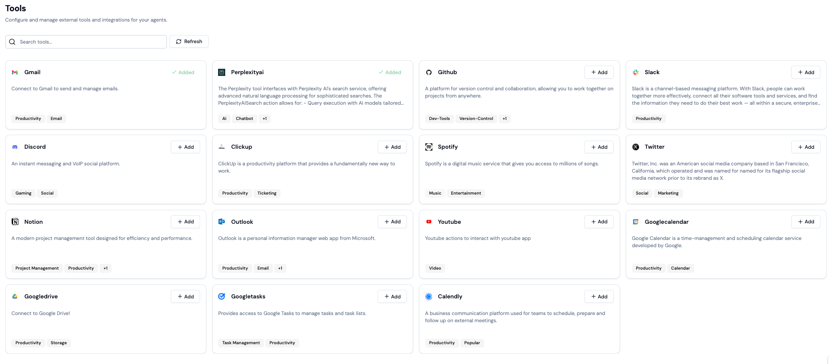Screen dimensions: 829x364
Task: Add the Outlook tool
Action: pos(392,222)
